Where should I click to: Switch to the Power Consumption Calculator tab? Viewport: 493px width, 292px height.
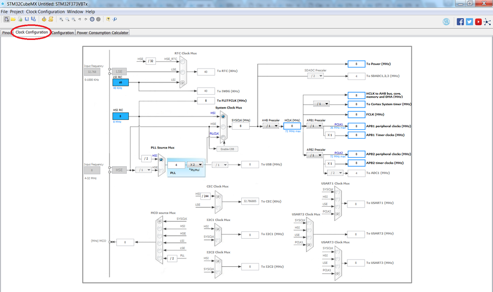(103, 33)
